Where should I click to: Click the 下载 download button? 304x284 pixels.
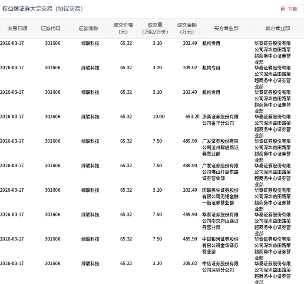(x=289, y=9)
